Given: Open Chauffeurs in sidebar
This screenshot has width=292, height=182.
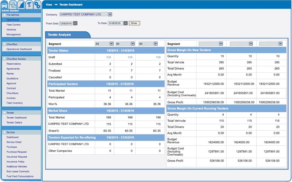Looking at the screenshot, I should (x=12, y=93).
